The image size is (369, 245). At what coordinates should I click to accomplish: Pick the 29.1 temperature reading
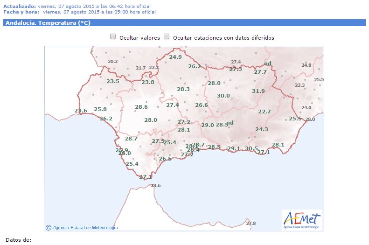pos(233,148)
